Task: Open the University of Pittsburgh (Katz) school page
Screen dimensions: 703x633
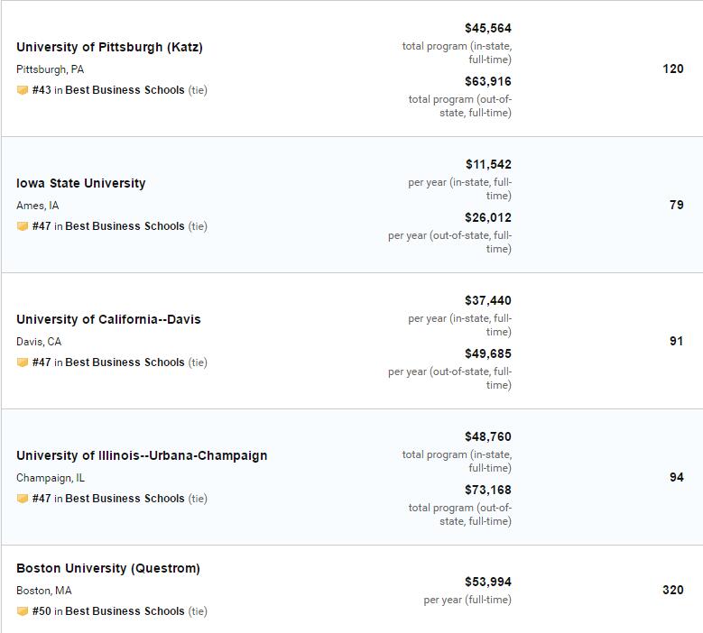Action: tap(109, 47)
